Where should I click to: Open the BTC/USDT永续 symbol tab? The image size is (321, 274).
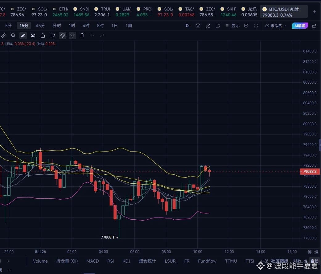pos(284,12)
